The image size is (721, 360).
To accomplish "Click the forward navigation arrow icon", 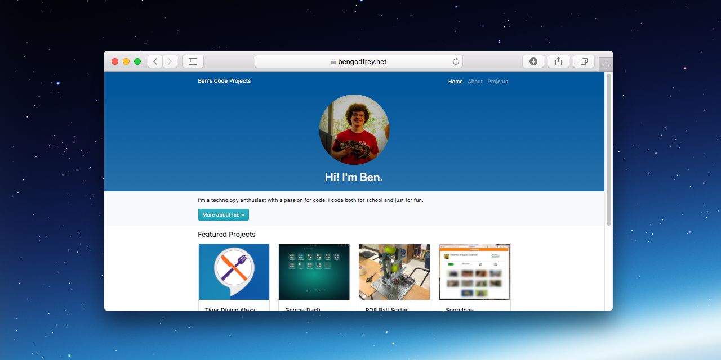I will [x=170, y=61].
